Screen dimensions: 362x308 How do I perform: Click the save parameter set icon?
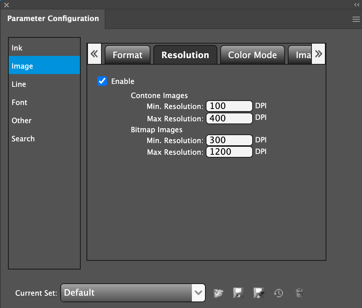tap(238, 293)
